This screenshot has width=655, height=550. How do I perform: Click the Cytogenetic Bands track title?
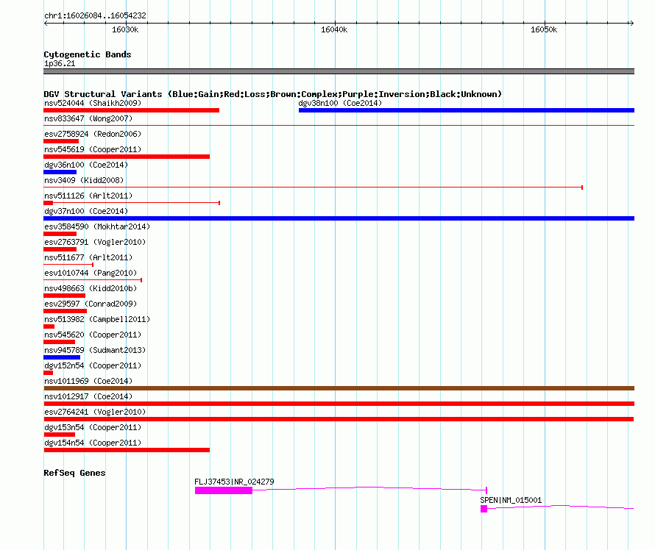[88, 54]
